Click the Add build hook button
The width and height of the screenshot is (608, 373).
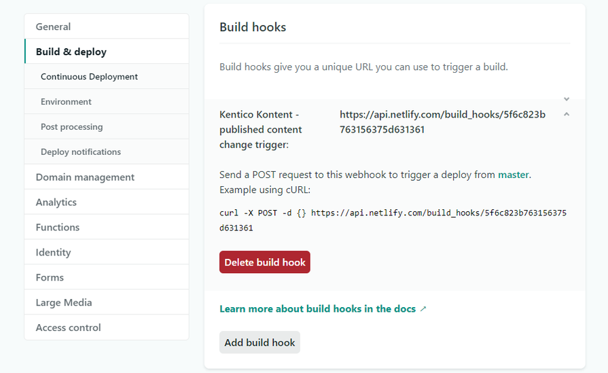tap(260, 342)
